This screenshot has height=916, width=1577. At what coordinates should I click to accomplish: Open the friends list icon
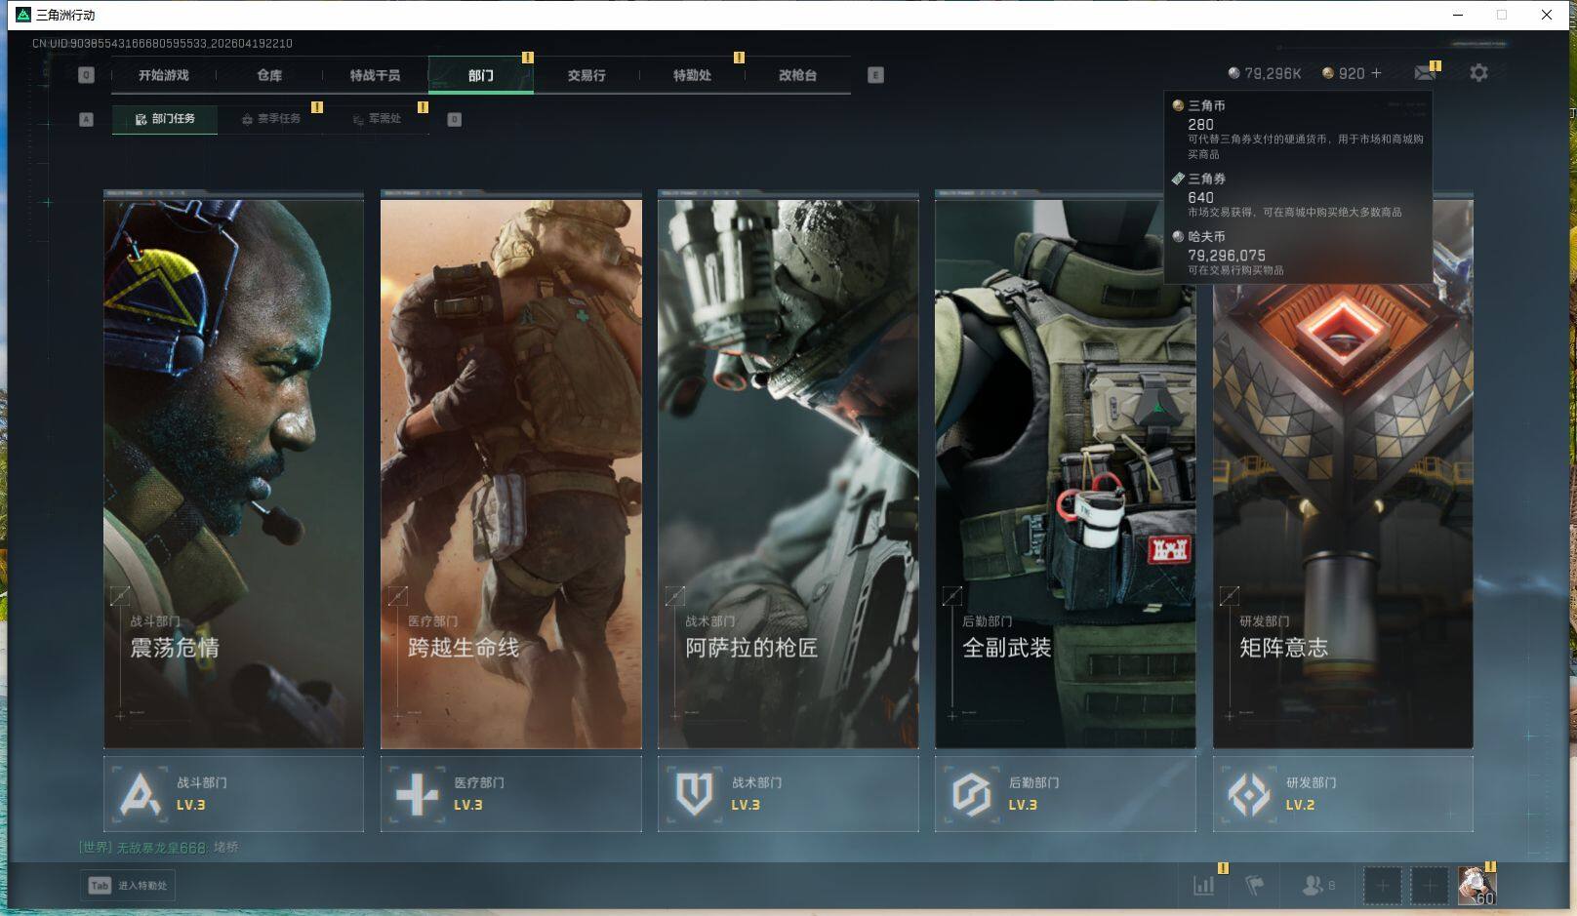[1314, 885]
